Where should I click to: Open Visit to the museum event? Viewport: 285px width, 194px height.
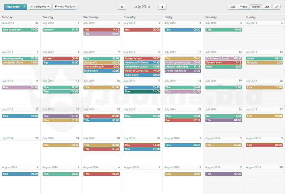click(142, 67)
